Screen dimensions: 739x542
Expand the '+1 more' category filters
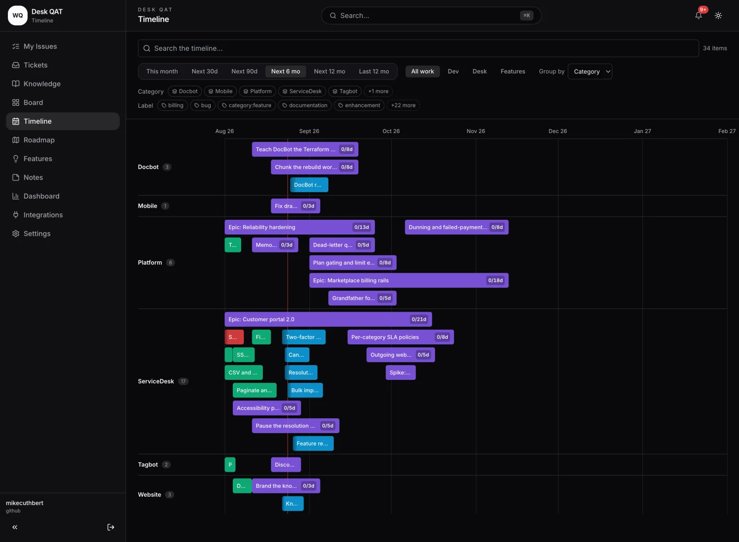pos(378,91)
